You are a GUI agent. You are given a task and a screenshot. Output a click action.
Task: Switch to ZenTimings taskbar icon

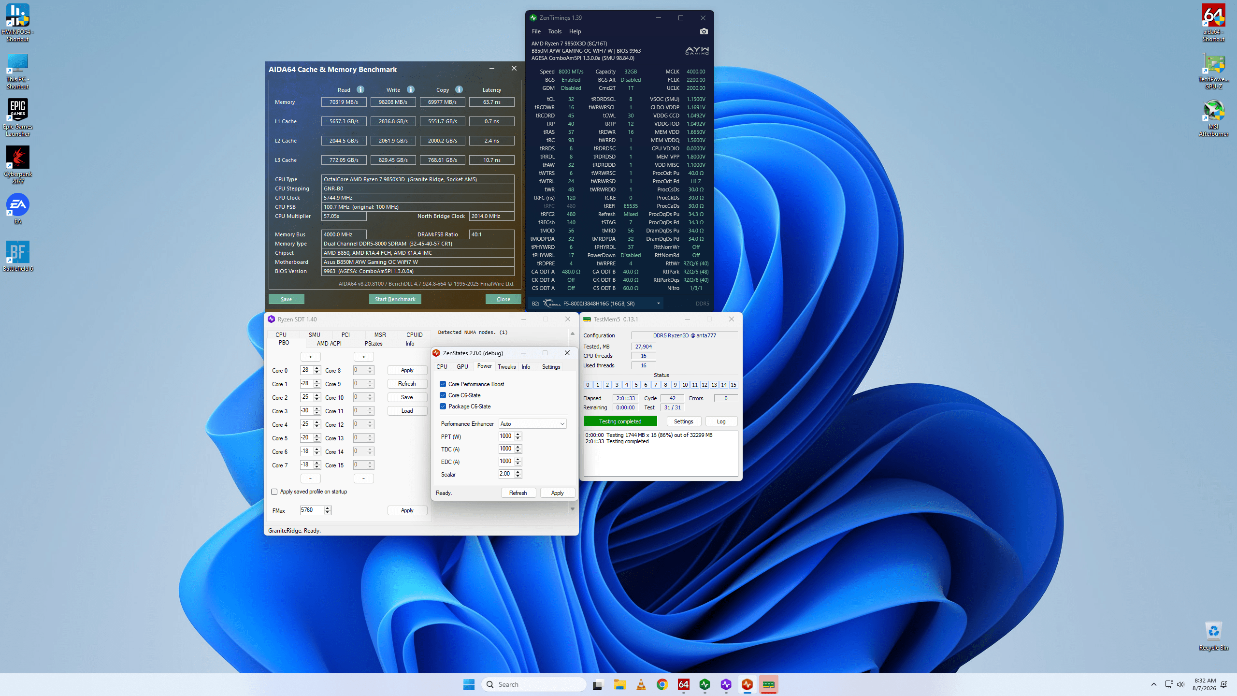click(x=705, y=684)
